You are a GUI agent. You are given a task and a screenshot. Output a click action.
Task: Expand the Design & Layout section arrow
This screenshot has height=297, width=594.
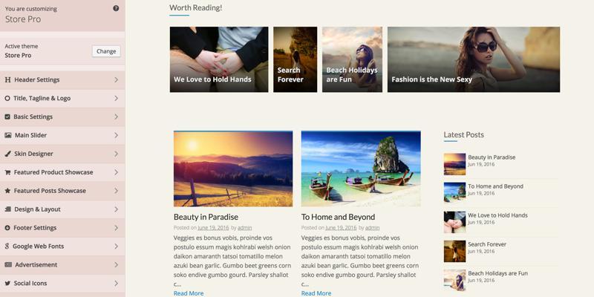[x=117, y=209]
